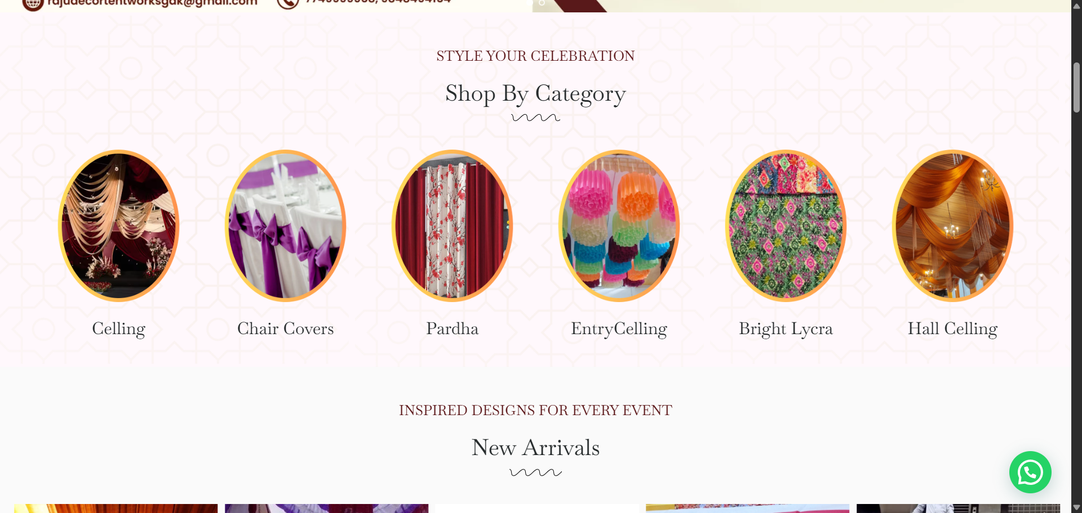Open the Hall Celling category image

(952, 226)
